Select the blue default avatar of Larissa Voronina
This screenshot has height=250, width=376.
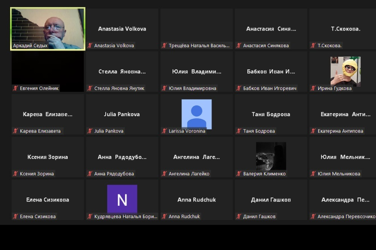196,114
